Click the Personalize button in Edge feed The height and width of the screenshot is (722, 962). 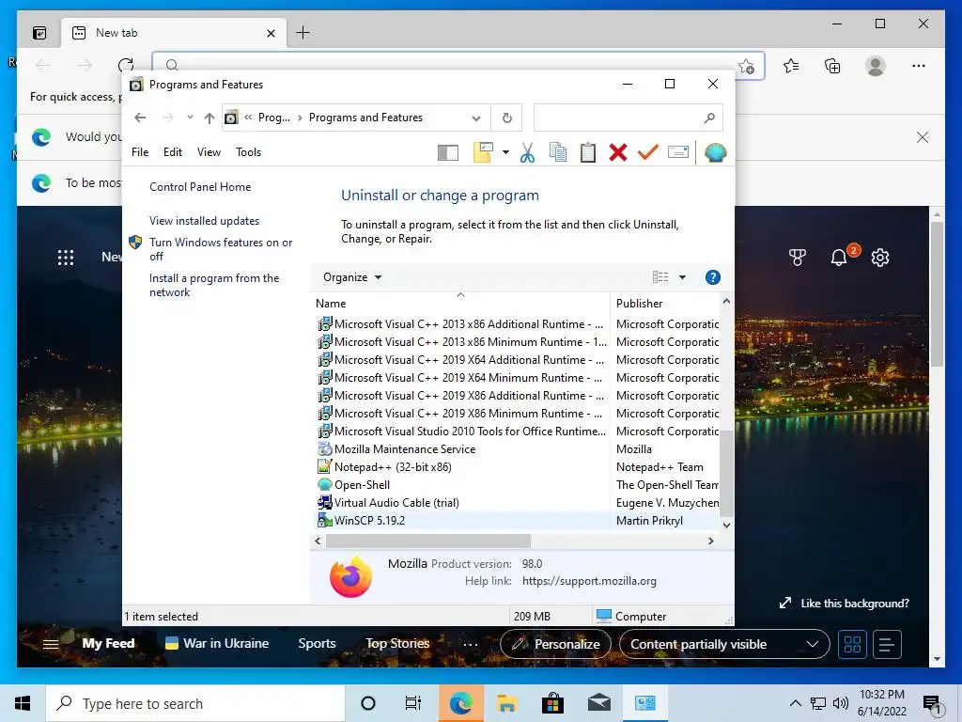point(556,644)
